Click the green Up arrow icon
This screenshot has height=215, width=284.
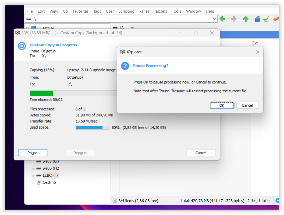[246, 19]
